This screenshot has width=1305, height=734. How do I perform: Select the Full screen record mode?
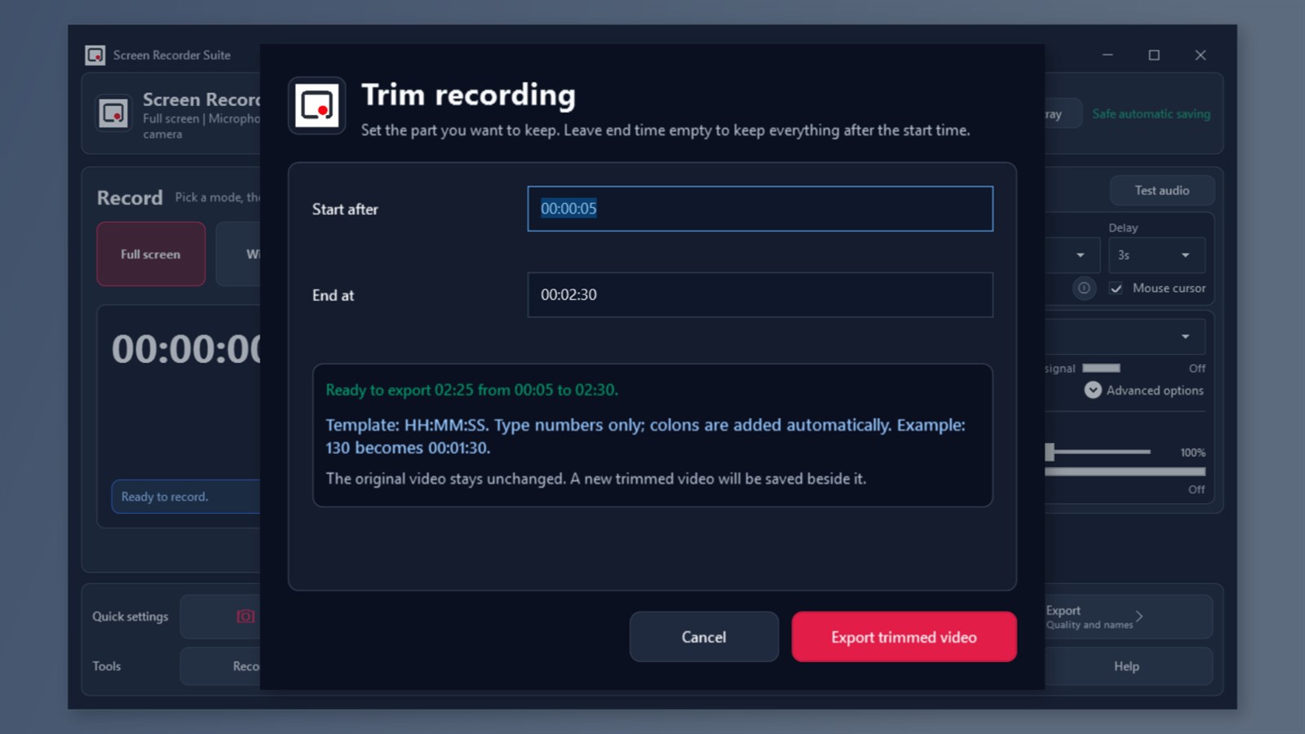(151, 254)
